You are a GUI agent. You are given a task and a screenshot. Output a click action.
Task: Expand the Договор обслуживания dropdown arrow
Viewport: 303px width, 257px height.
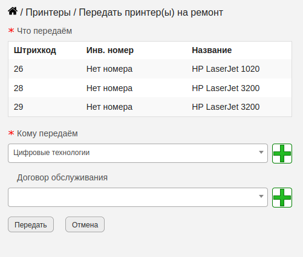[x=261, y=196]
